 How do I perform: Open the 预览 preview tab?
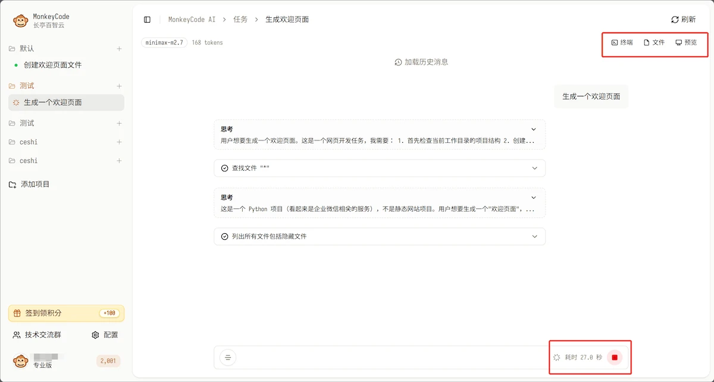coord(686,43)
